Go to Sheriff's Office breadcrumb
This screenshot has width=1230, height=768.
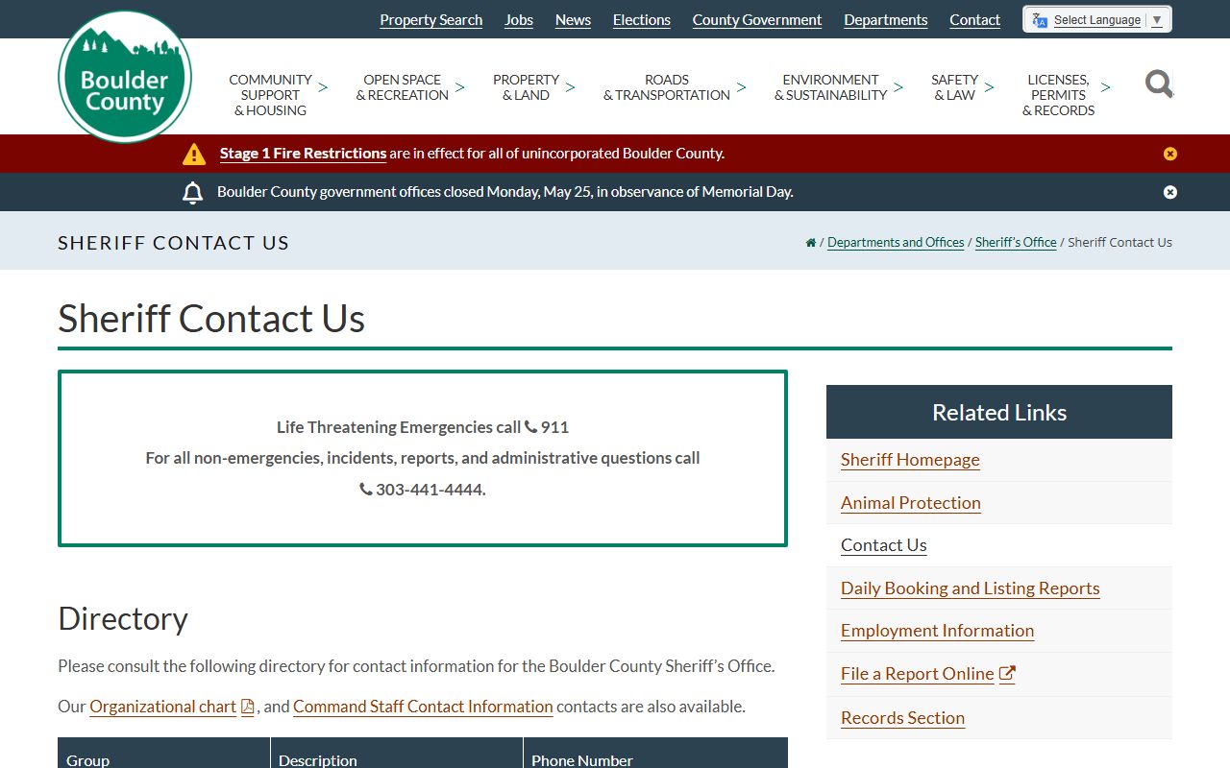[x=1016, y=243]
